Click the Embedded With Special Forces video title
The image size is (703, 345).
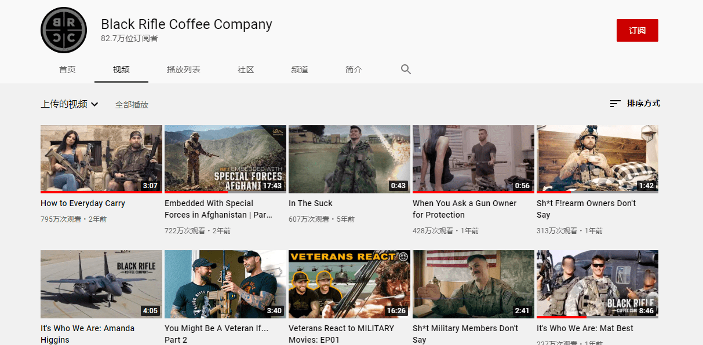click(x=217, y=209)
